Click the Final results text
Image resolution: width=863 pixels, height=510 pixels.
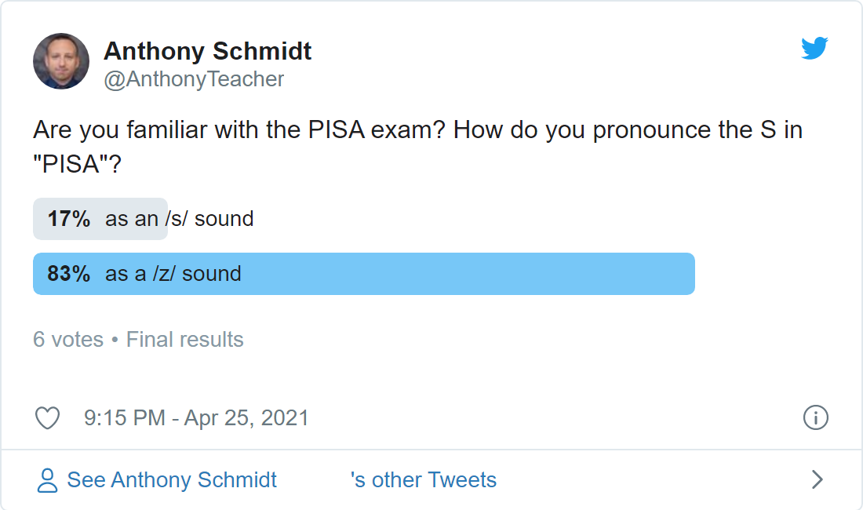(185, 340)
